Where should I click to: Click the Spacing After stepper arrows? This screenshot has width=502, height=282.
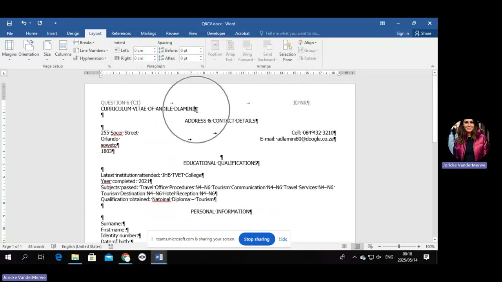click(x=201, y=58)
